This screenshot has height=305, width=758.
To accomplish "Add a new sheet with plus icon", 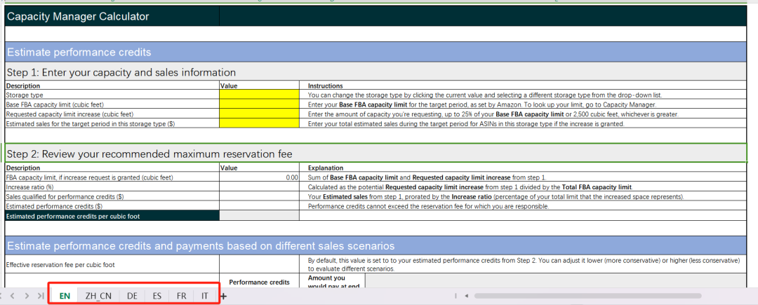I will [x=223, y=296].
